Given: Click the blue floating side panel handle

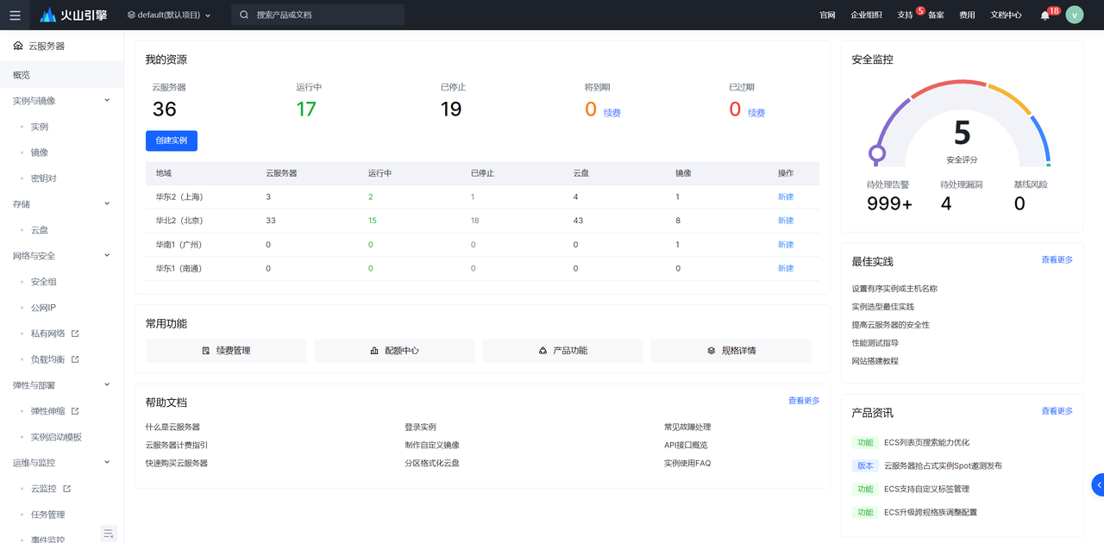Looking at the screenshot, I should tap(1097, 484).
